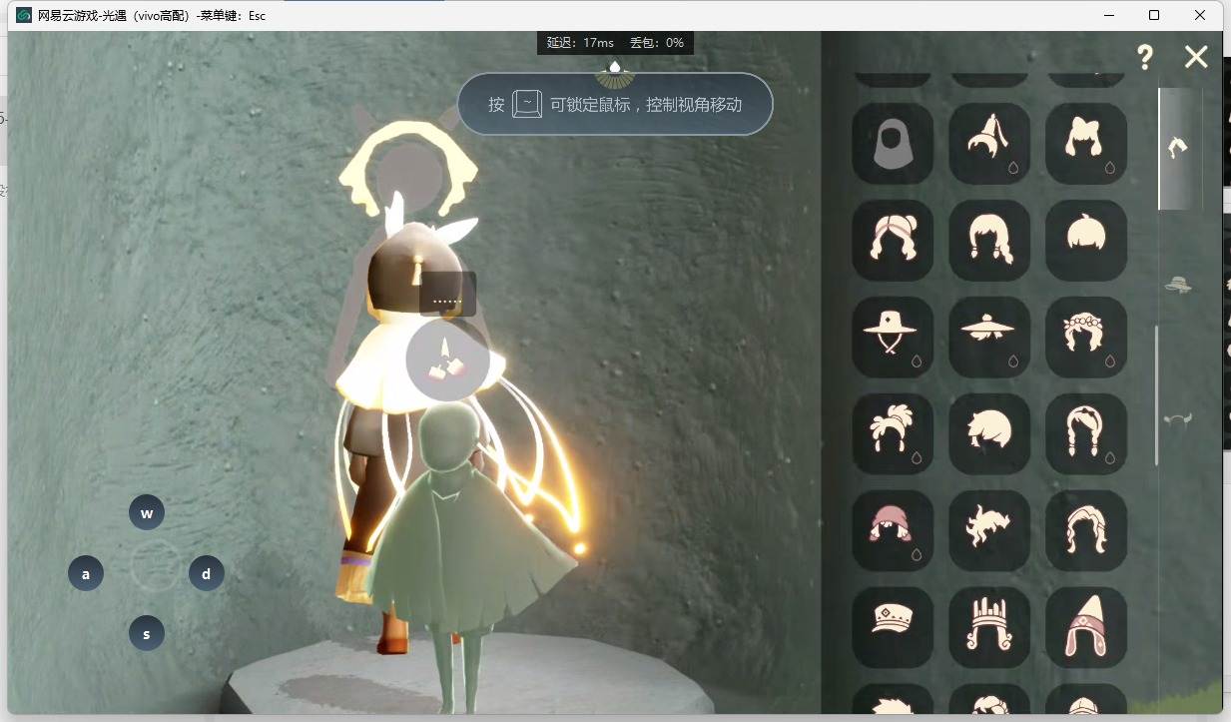Screen dimensions: 1231x722
Task: Select the feathered updo hairstyle
Action: tap(893, 434)
